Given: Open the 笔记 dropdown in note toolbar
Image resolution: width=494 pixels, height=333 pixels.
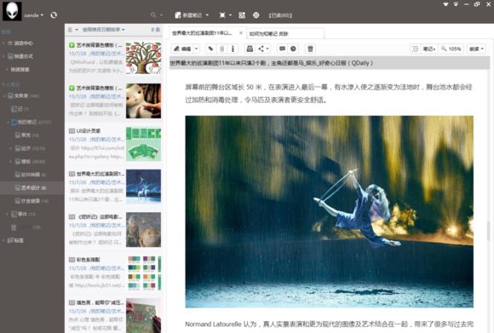Looking at the screenshot, I should click(429, 49).
